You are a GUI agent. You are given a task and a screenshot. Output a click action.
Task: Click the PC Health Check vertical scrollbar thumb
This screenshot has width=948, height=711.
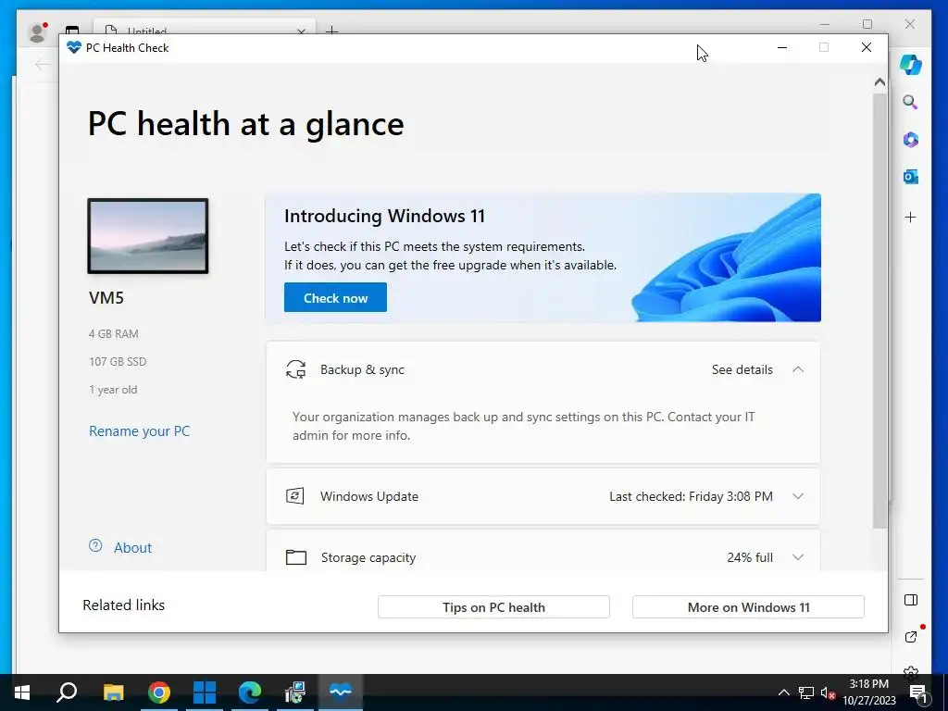pyautogui.click(x=879, y=311)
